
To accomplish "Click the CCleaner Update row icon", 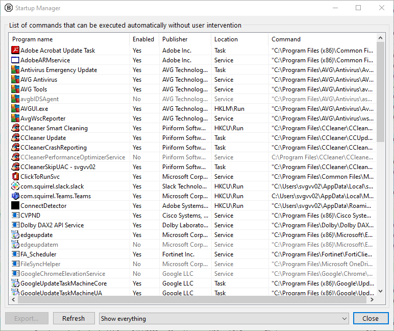I will pyautogui.click(x=15, y=138).
